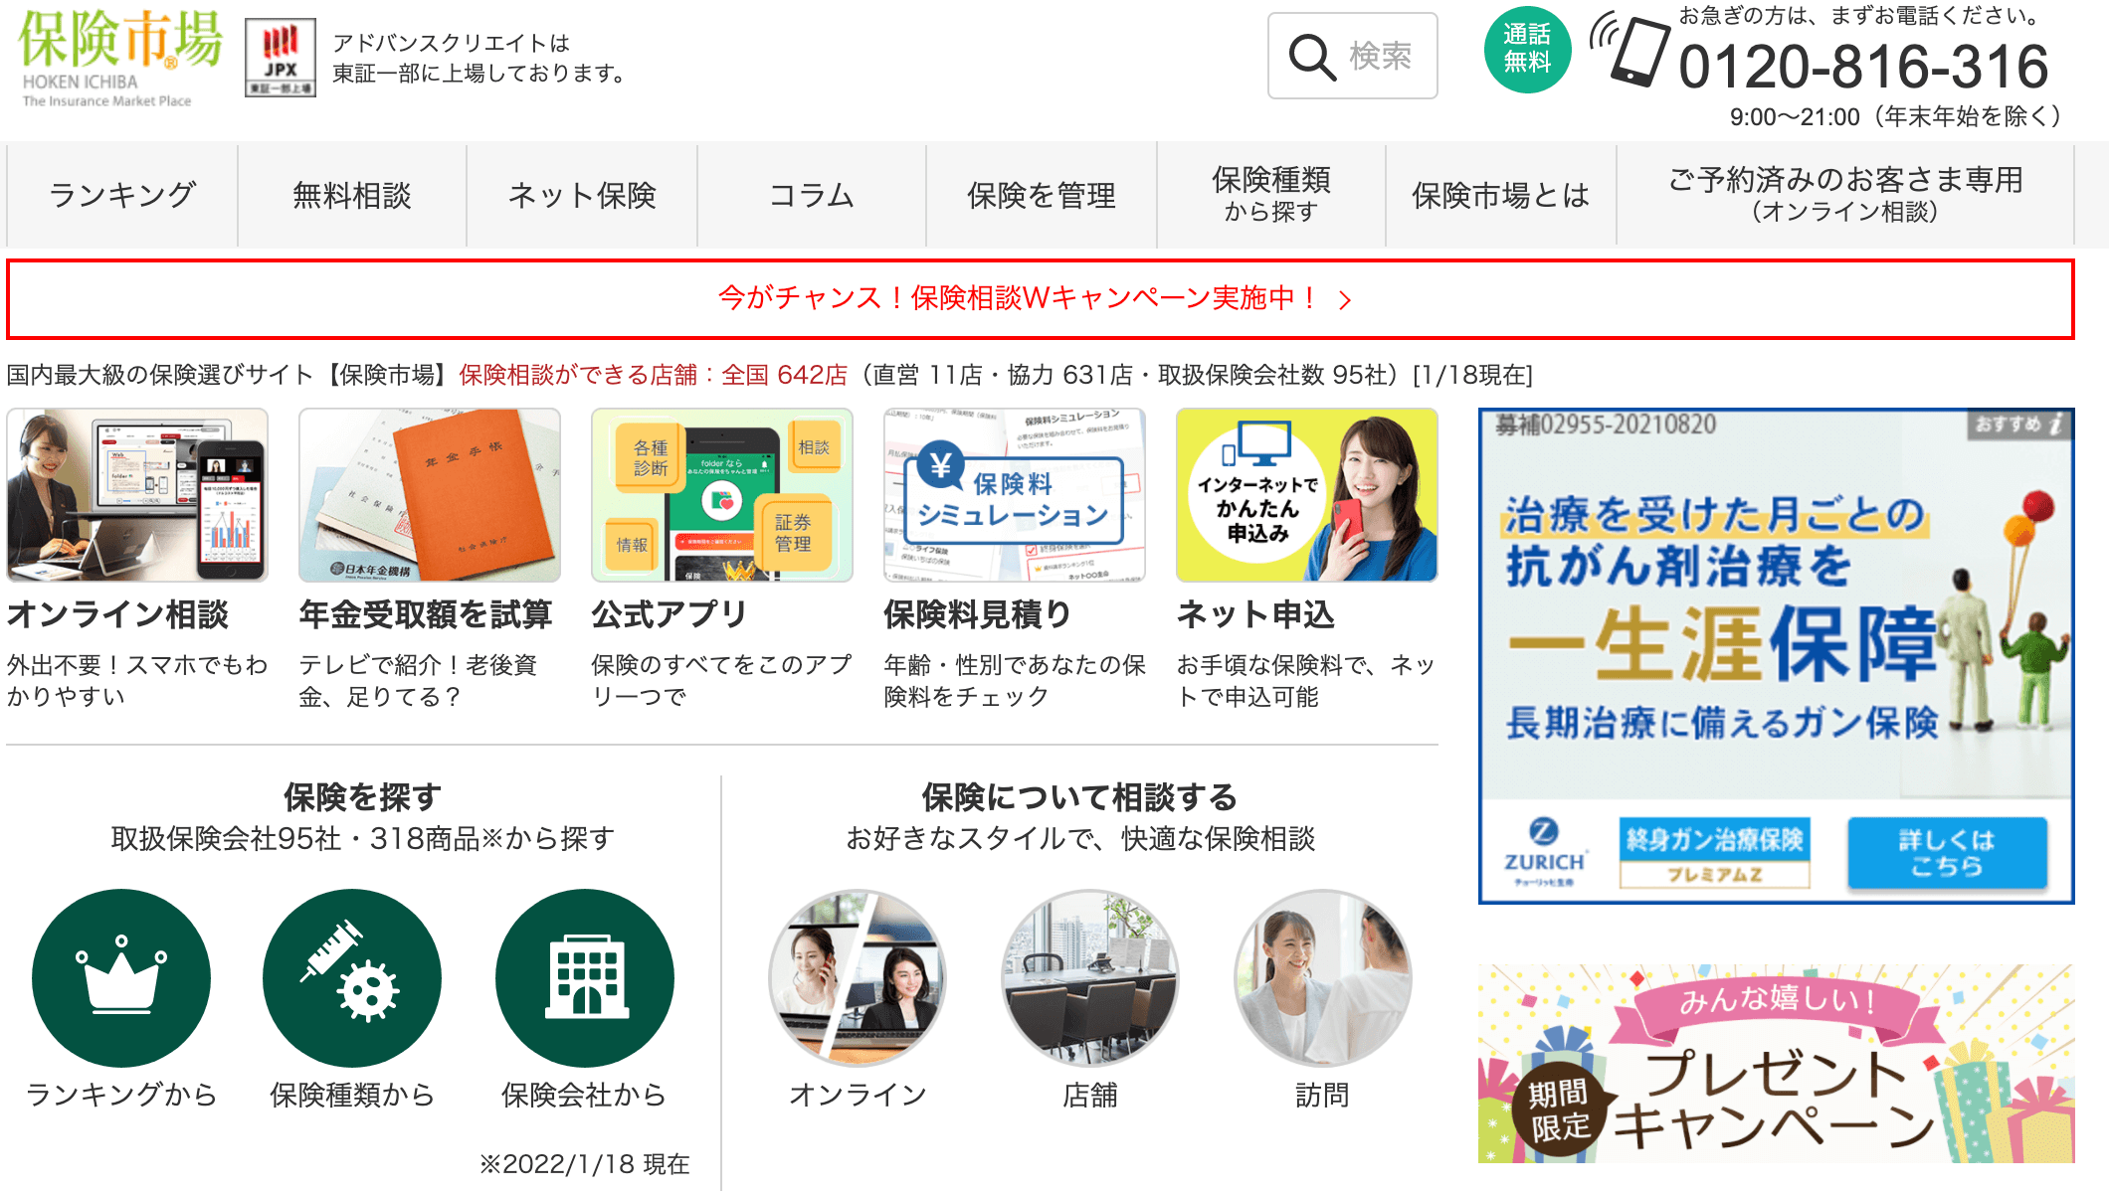This screenshot has width=2109, height=1195.
Task: Open the ネット保険 menu
Action: (x=582, y=195)
